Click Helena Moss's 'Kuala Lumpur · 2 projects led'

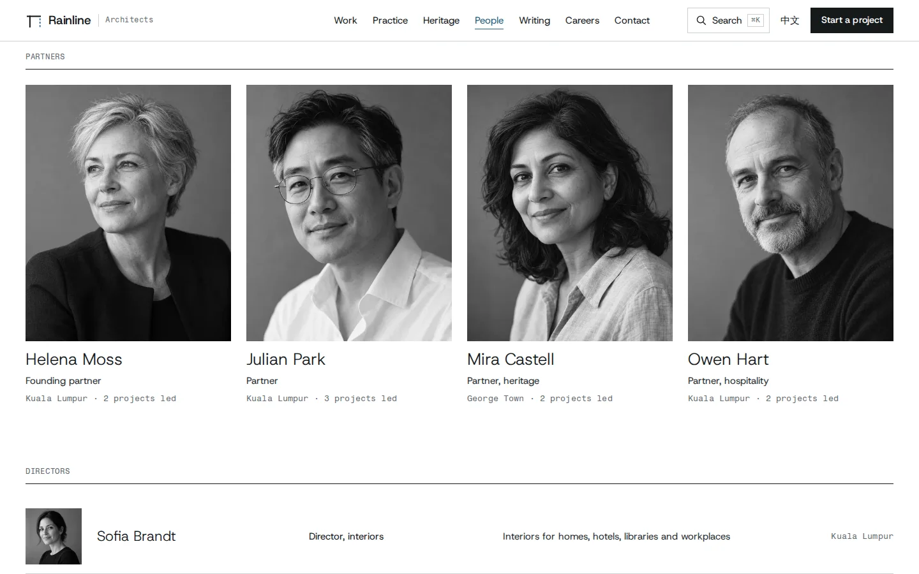101,399
